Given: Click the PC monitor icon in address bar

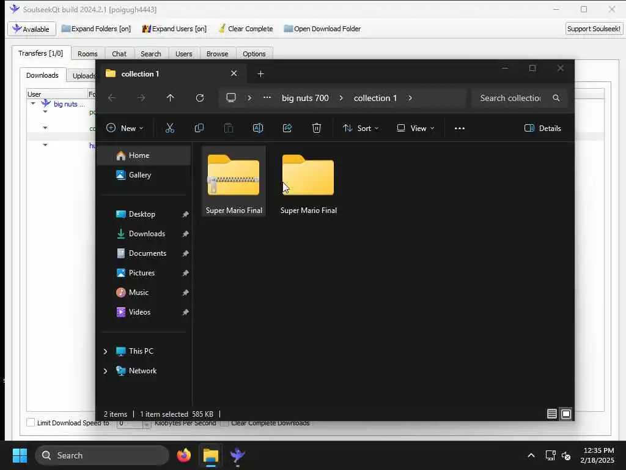Looking at the screenshot, I should click(x=231, y=98).
